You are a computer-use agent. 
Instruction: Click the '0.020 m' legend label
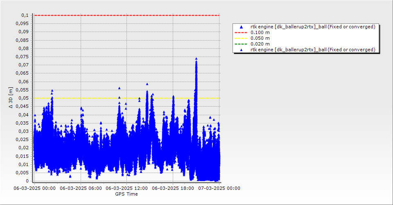click(x=260, y=44)
